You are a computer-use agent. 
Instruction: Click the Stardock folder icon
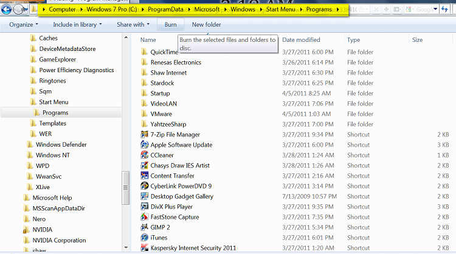(144, 82)
